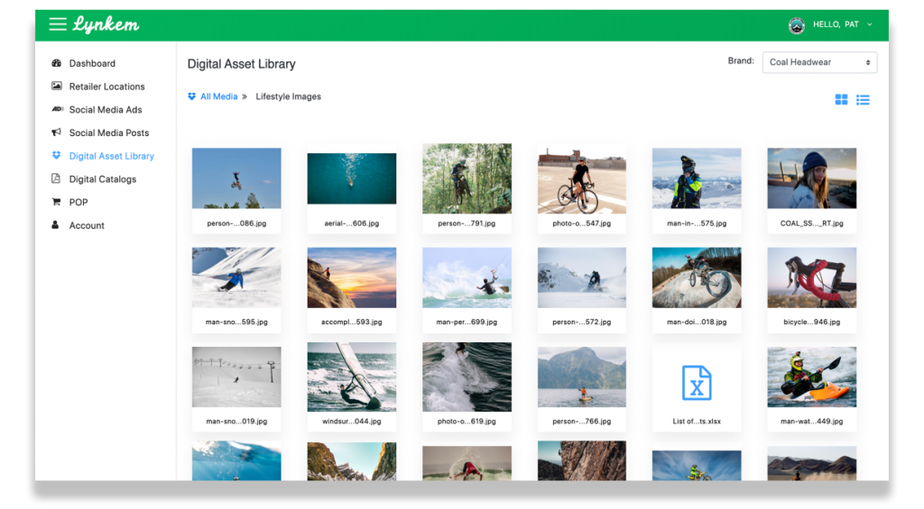Screen dimensions: 924x509
Task: Open the Brand dropdown showing Coal Headwear
Action: point(819,62)
